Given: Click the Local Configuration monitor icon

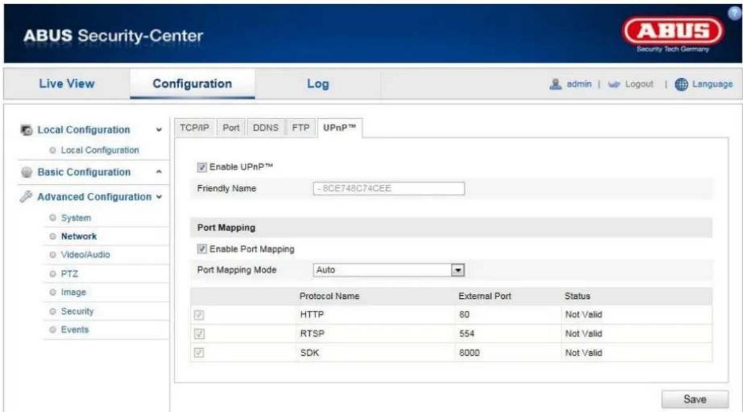Looking at the screenshot, I should [x=28, y=130].
